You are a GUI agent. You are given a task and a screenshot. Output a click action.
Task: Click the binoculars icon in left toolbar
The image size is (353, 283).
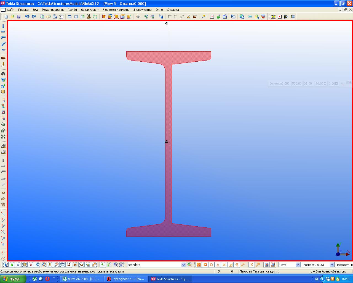point(3,74)
